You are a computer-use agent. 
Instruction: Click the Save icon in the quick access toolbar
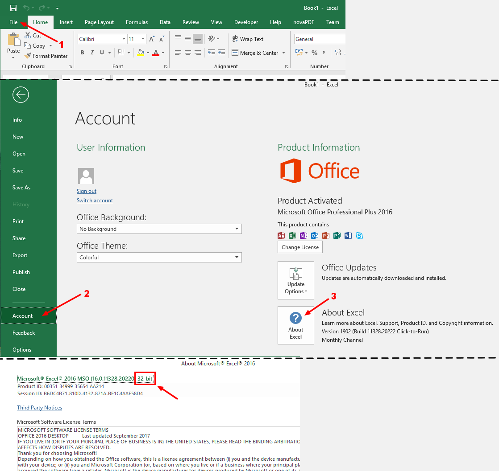click(13, 8)
